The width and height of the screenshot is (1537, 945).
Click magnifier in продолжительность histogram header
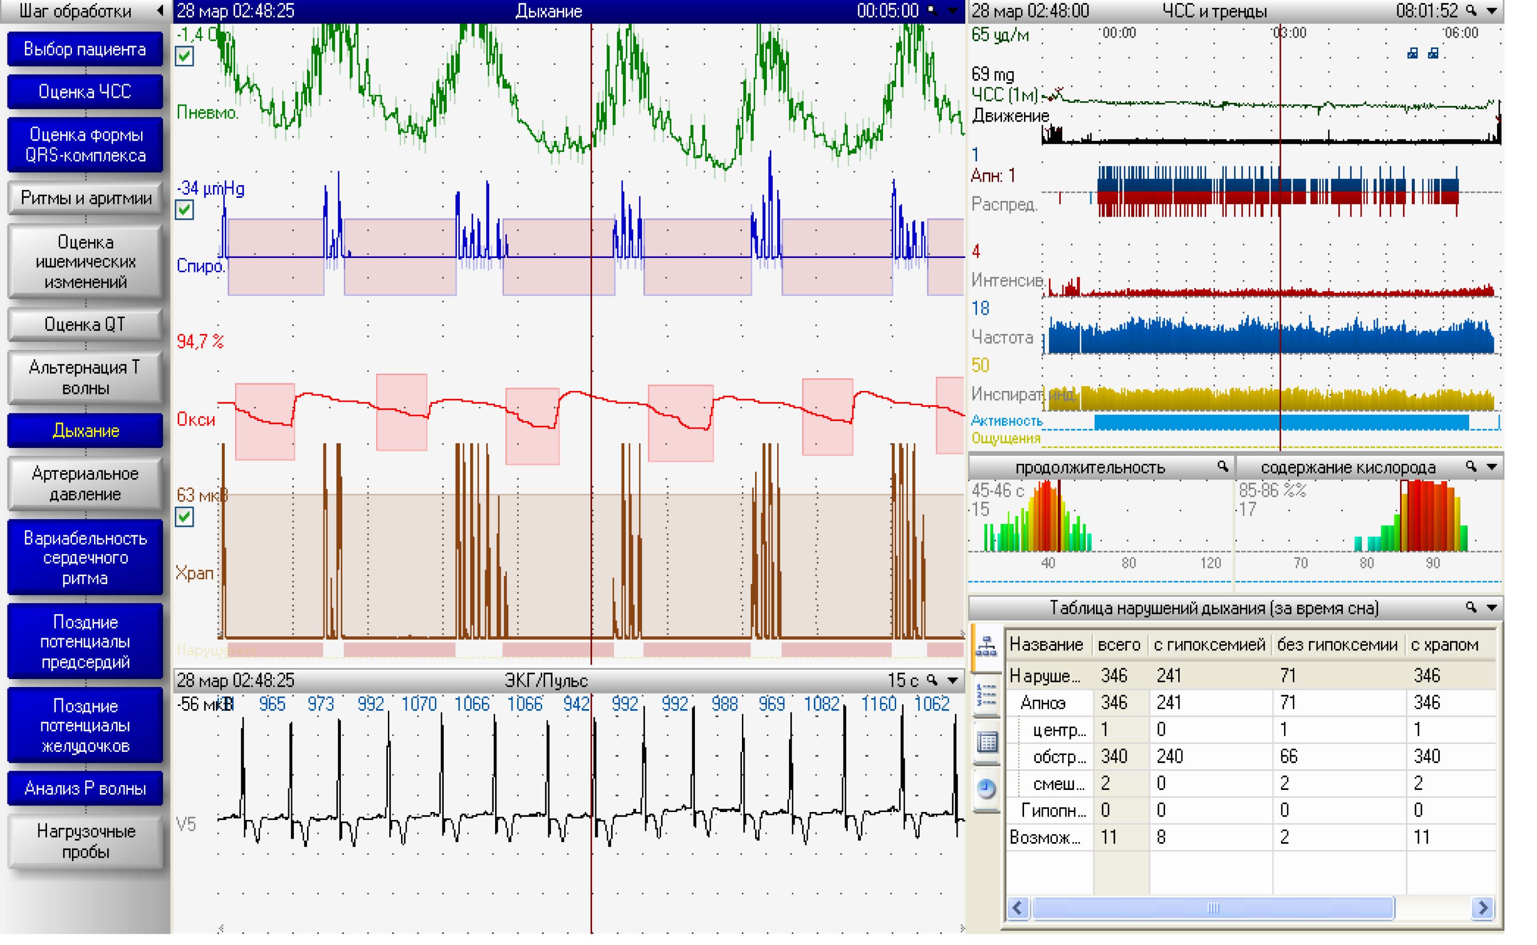click(x=1222, y=467)
